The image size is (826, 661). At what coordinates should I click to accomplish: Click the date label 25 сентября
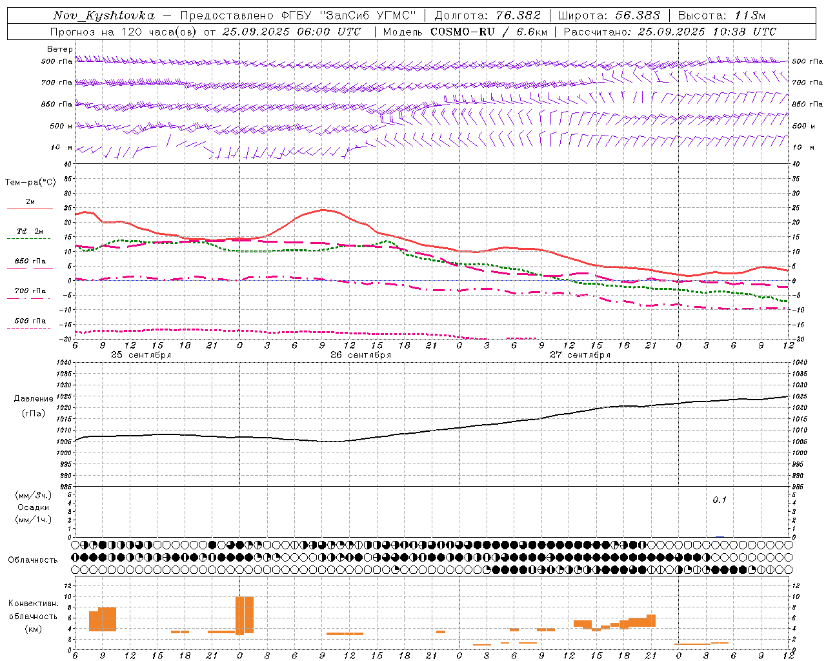tap(141, 355)
